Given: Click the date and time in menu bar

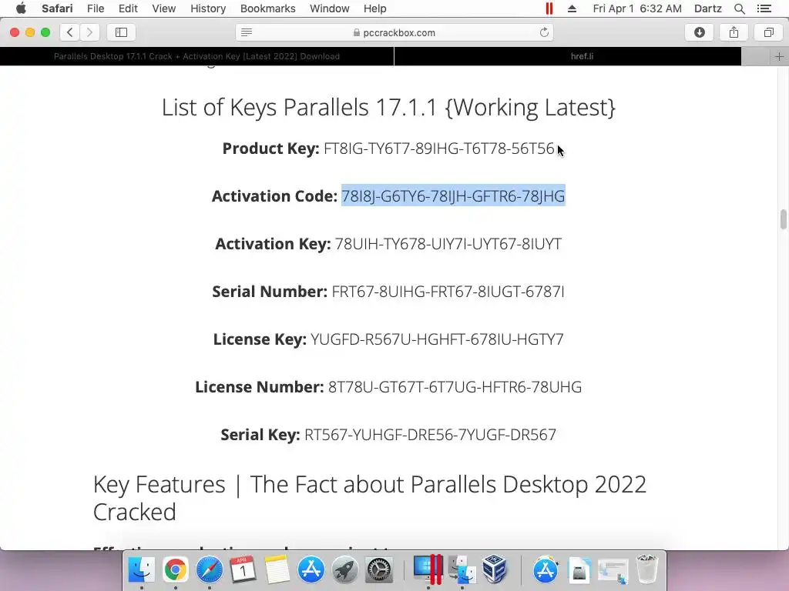Looking at the screenshot, I should 637,8.
